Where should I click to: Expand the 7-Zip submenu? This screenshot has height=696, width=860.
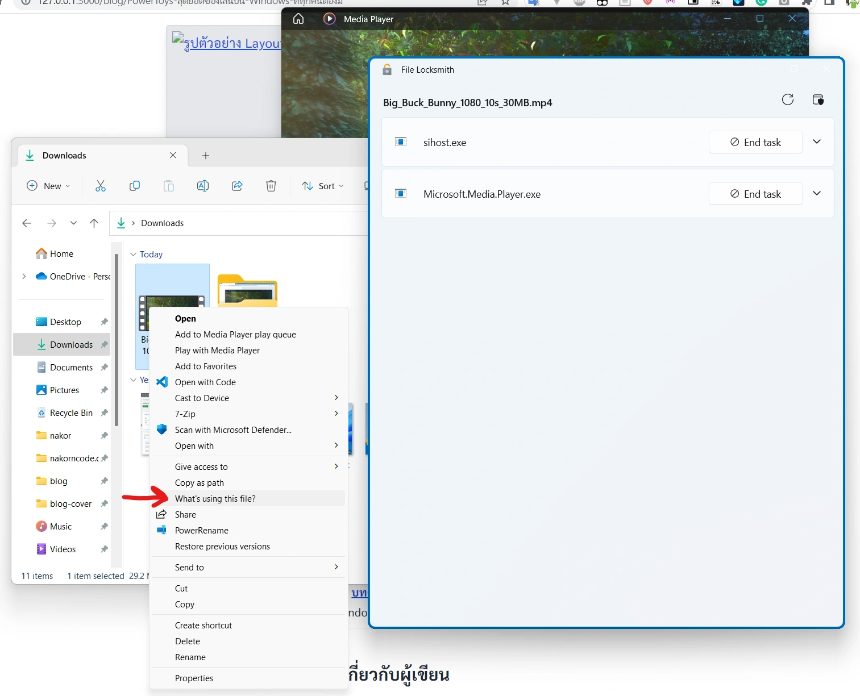(x=248, y=414)
